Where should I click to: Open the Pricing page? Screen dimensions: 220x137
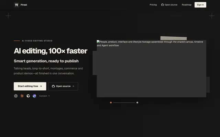[x=153, y=5]
